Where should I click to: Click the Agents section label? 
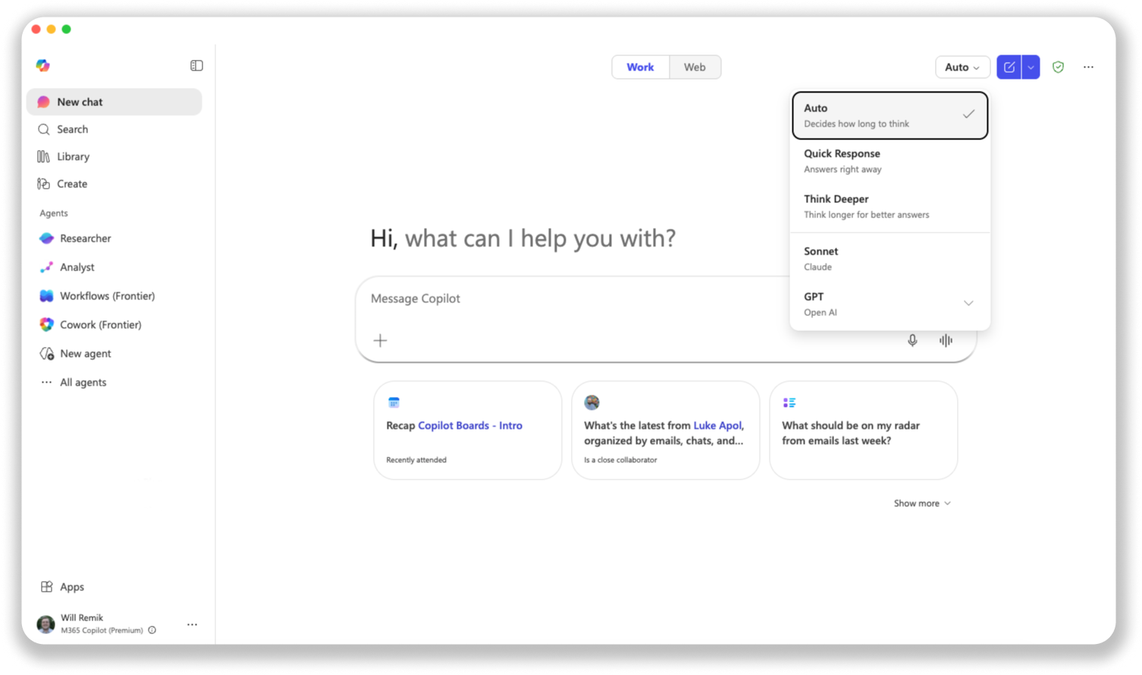[54, 214]
